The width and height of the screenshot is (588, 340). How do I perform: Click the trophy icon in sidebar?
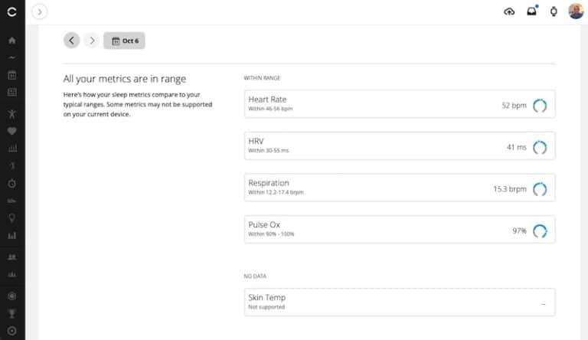coord(12,313)
